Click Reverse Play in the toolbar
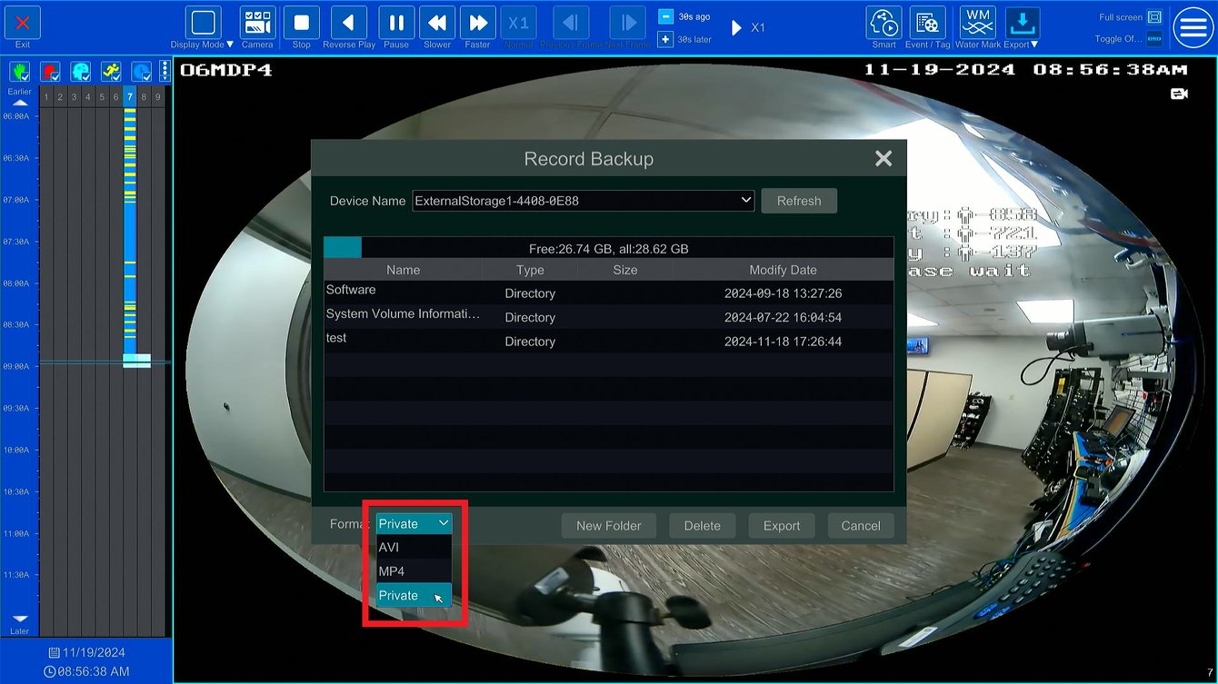Image resolution: width=1218 pixels, height=684 pixels. point(348,24)
